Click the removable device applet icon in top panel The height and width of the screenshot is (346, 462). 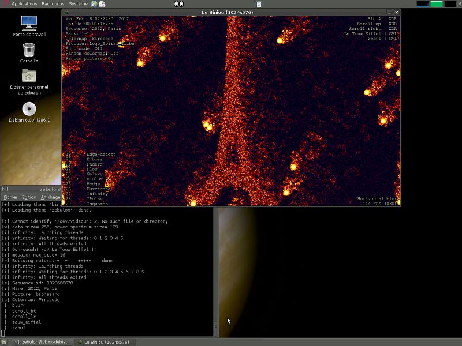pos(259,4)
